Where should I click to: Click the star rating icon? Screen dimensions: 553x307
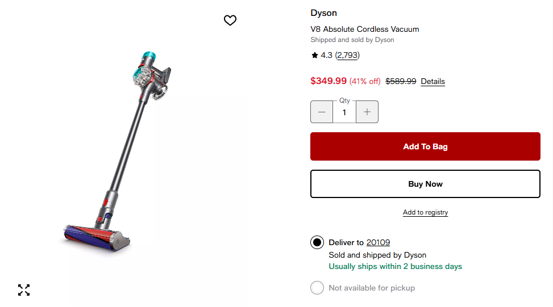(314, 55)
